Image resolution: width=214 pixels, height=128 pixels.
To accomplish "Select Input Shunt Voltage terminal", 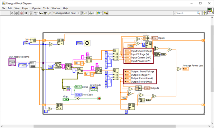I will click(x=128, y=51).
